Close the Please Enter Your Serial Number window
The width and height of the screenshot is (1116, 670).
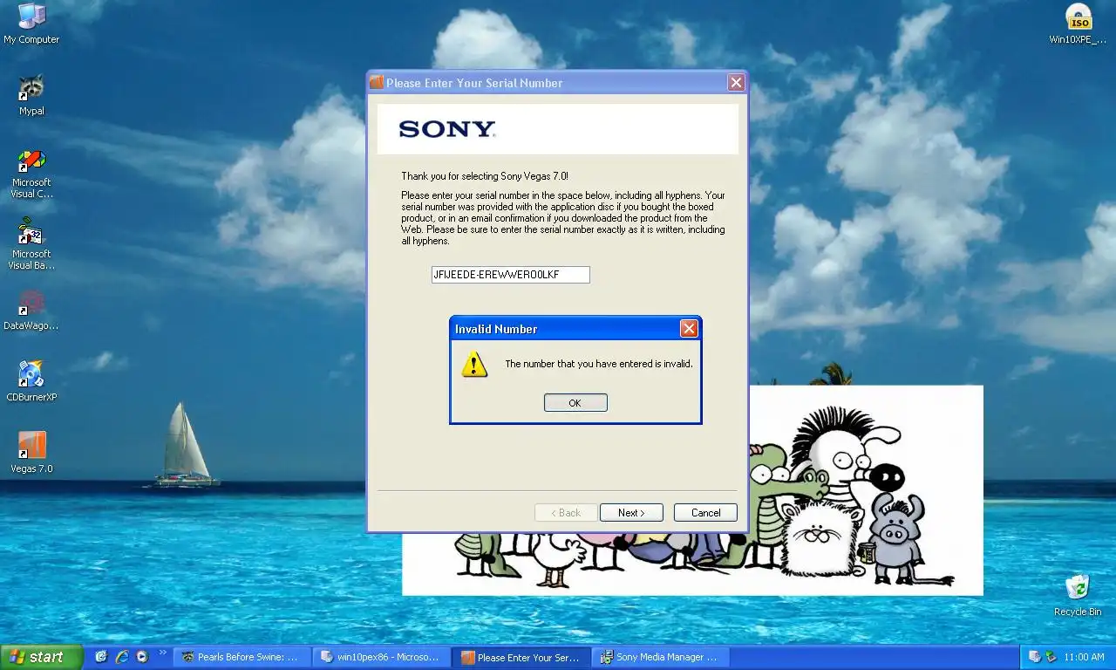click(x=736, y=83)
